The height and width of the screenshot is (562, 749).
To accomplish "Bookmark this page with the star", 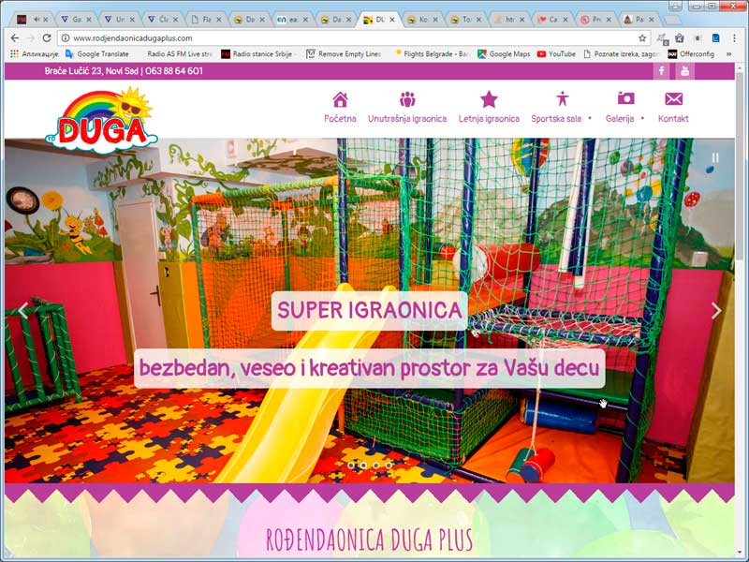I will pos(642,37).
